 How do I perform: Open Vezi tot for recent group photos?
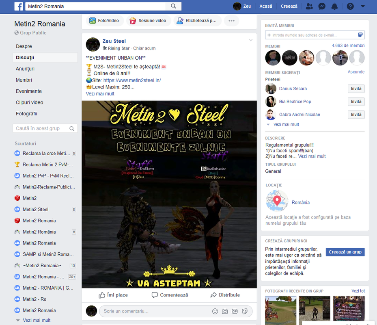358,291
